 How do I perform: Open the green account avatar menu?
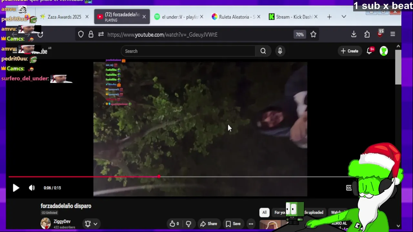(384, 51)
